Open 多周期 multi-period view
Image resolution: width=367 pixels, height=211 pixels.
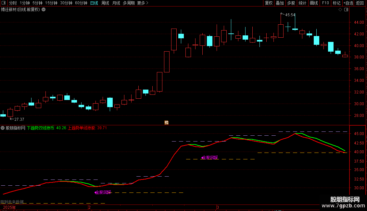(129, 3)
